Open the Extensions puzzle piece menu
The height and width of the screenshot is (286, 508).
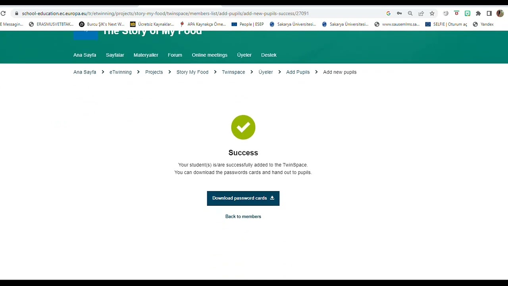pos(478,14)
